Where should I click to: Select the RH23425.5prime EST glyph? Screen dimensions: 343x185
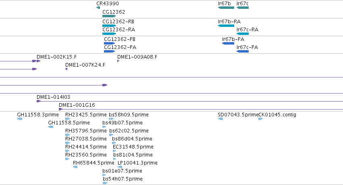(68, 119)
